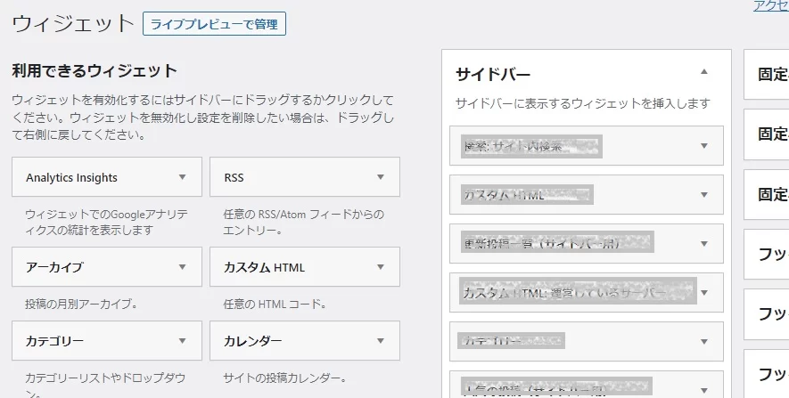Viewport: 789px width, 398px height.
Task: Click the 任意の RSS/Atom フィード description
Action: [304, 222]
